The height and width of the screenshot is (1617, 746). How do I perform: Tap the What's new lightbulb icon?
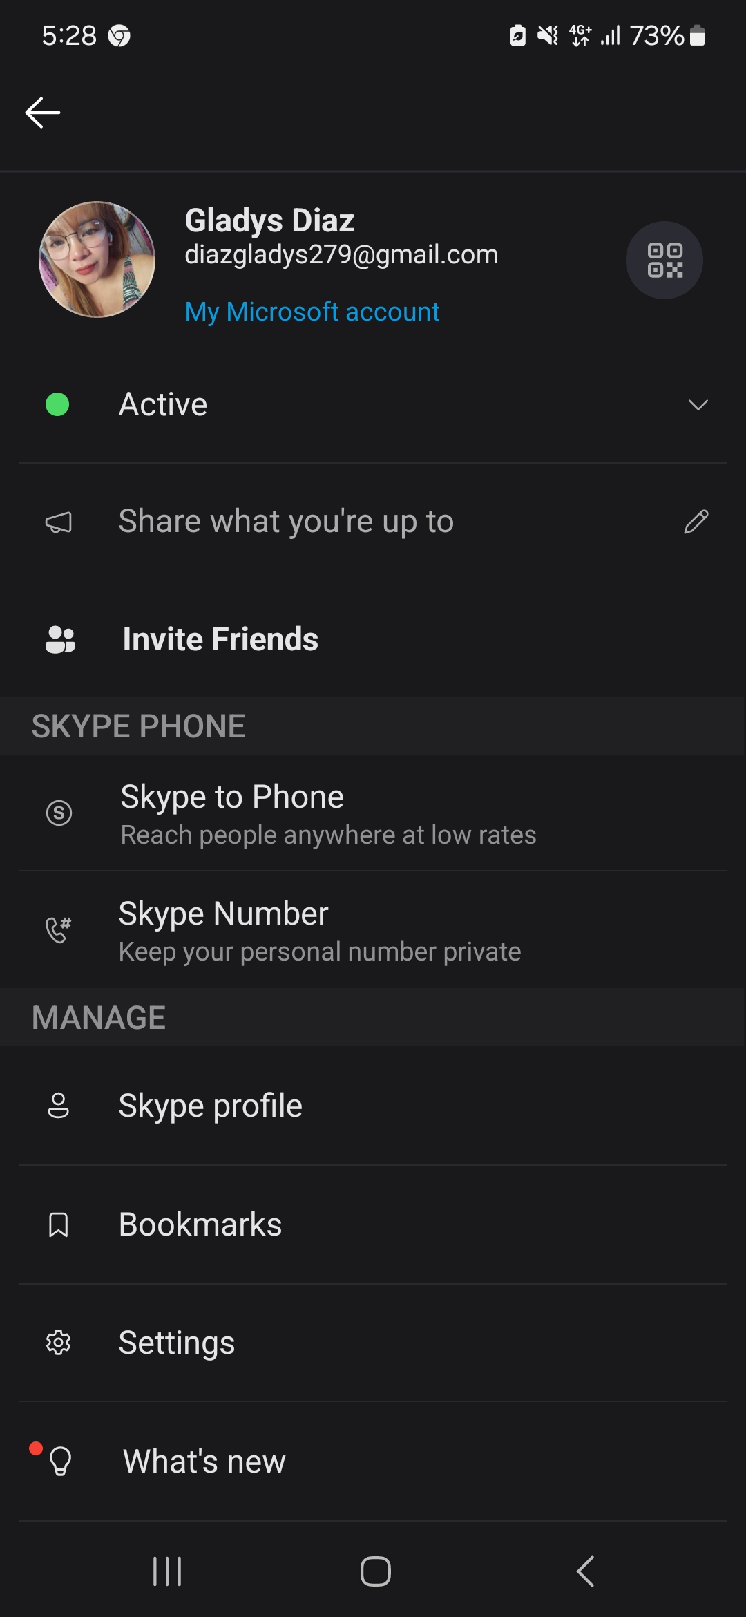(x=61, y=1461)
